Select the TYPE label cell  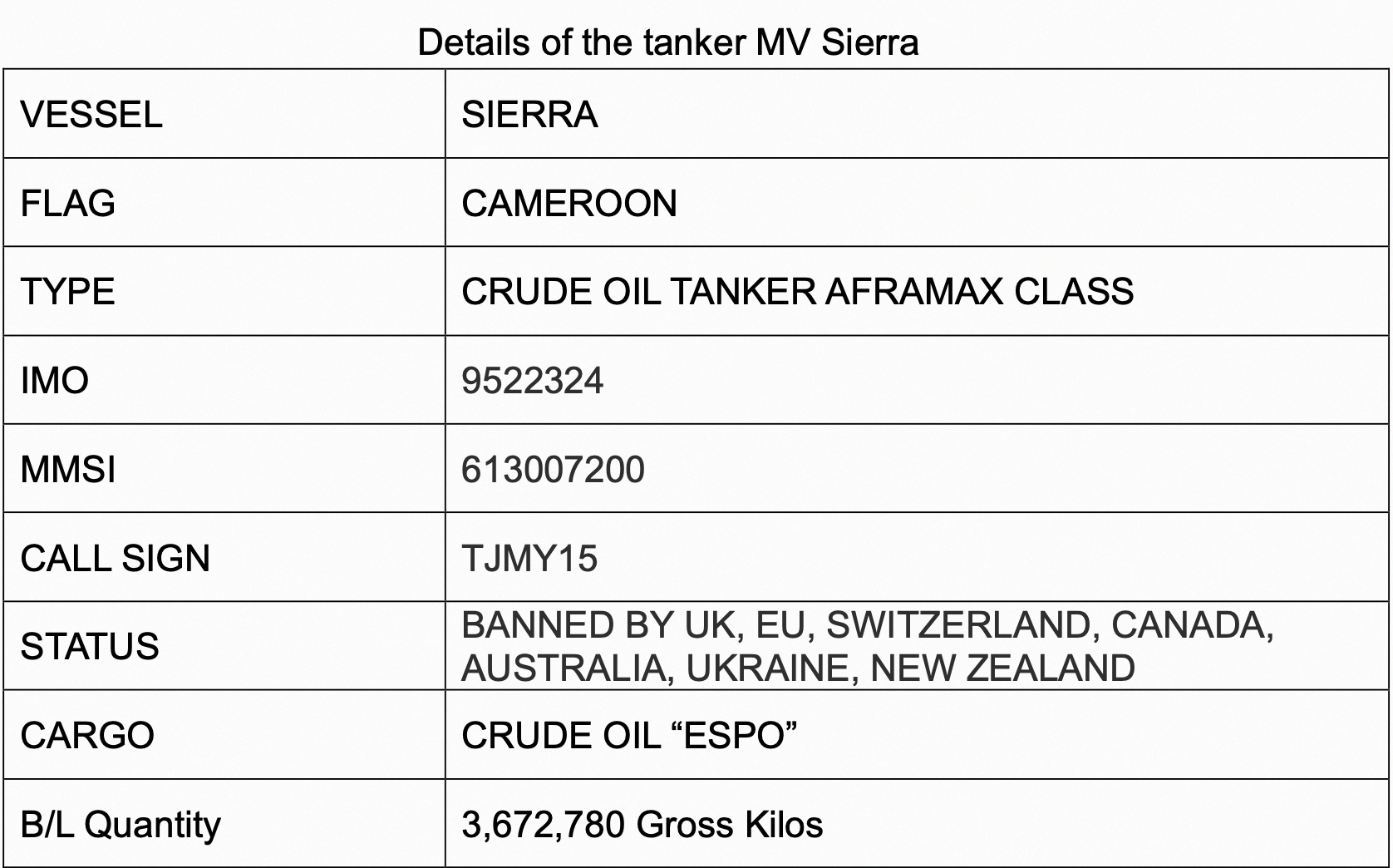224,291
